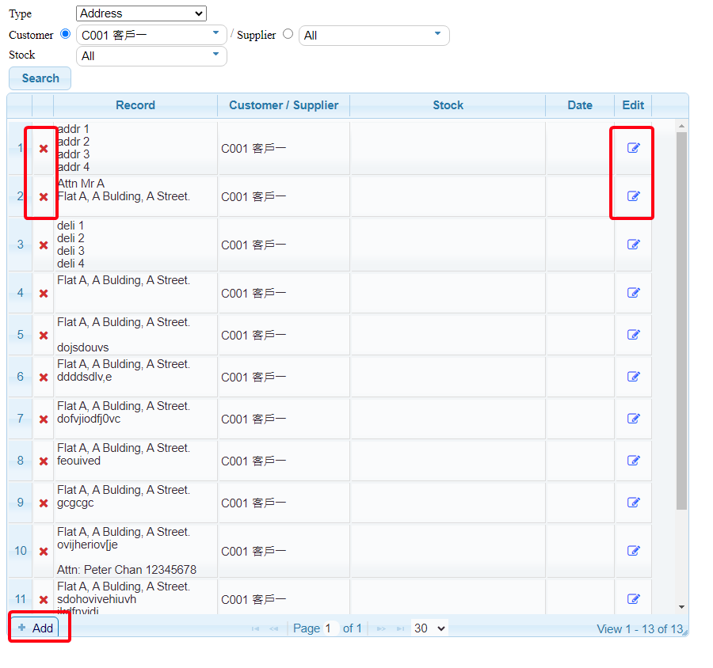The width and height of the screenshot is (713, 668).
Task: Click the red X delete icon for row 3
Action: click(x=44, y=245)
